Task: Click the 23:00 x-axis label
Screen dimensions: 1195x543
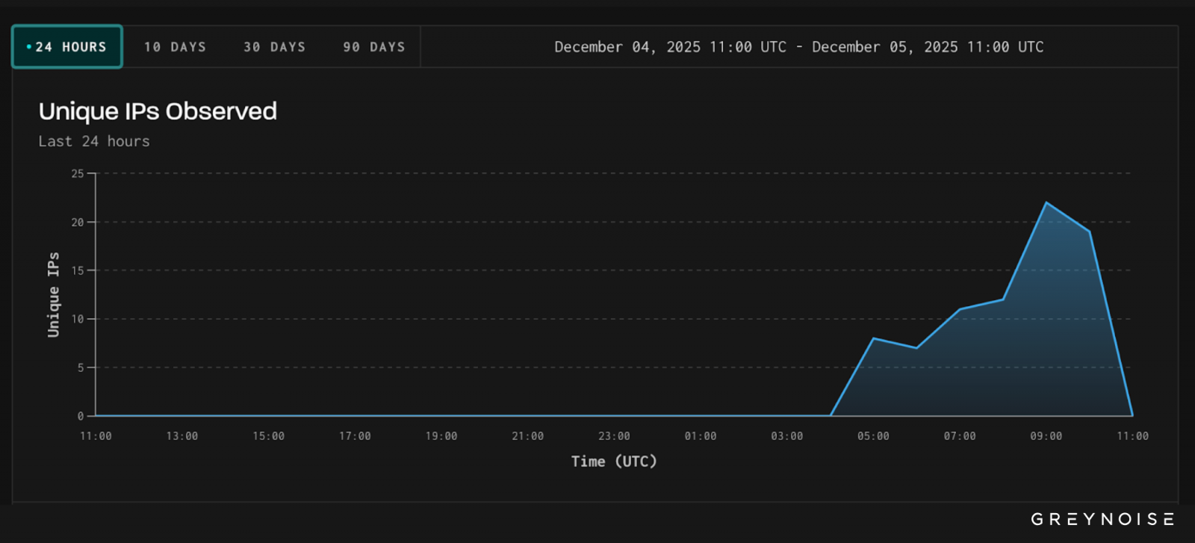Action: click(x=614, y=436)
